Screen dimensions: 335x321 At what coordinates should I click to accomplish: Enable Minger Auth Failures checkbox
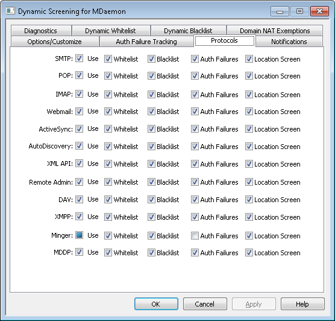[x=195, y=235]
